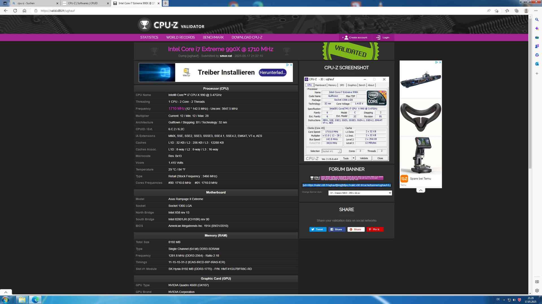The width and height of the screenshot is (542, 304).
Task: Open the tab actions menu icon
Action: click(x=5, y=3)
